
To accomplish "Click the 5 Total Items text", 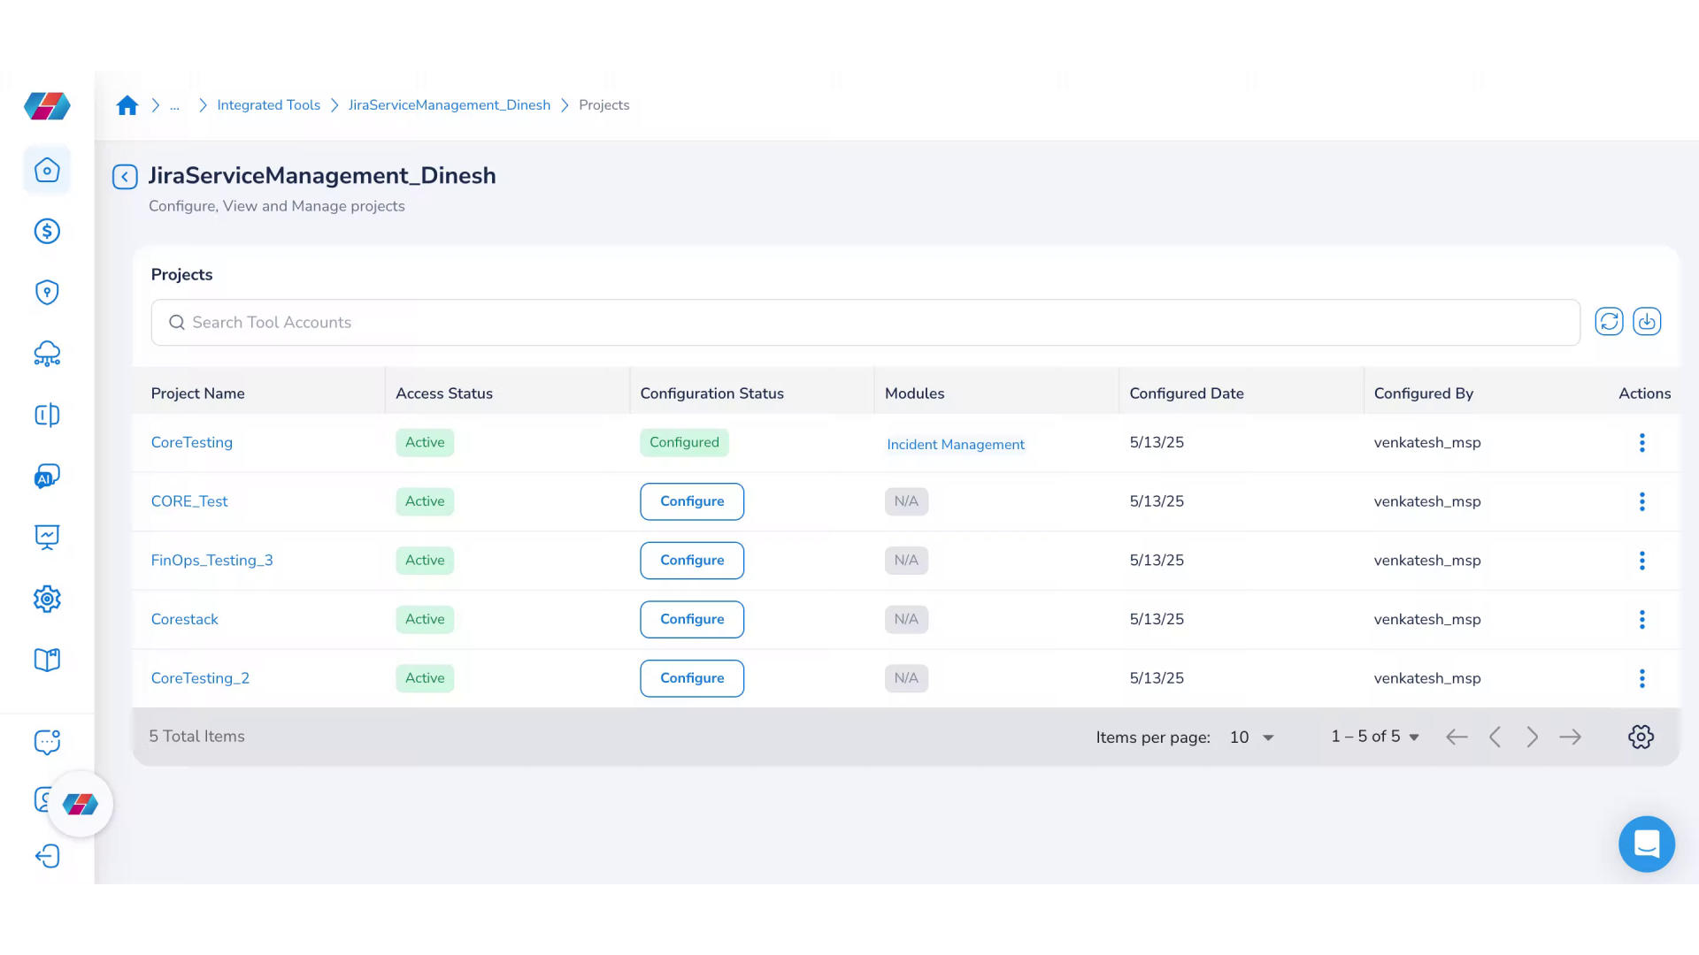I will point(196,737).
